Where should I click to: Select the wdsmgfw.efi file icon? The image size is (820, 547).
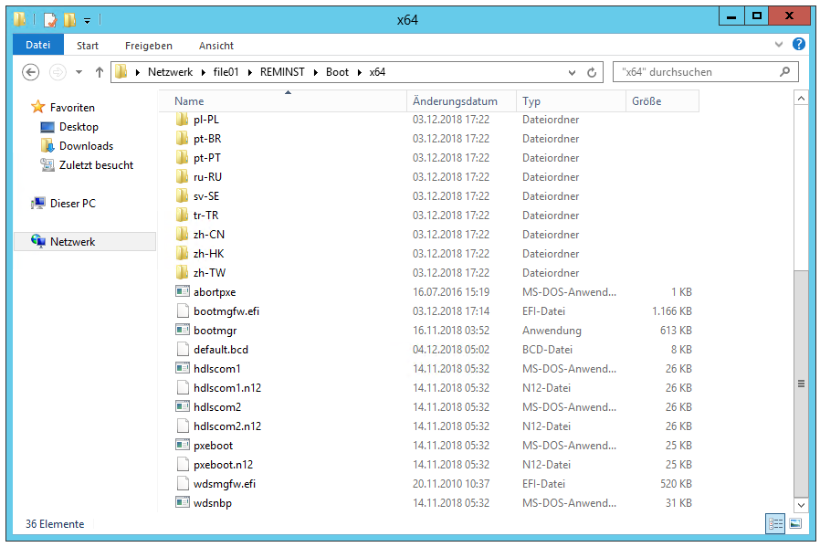coord(183,484)
